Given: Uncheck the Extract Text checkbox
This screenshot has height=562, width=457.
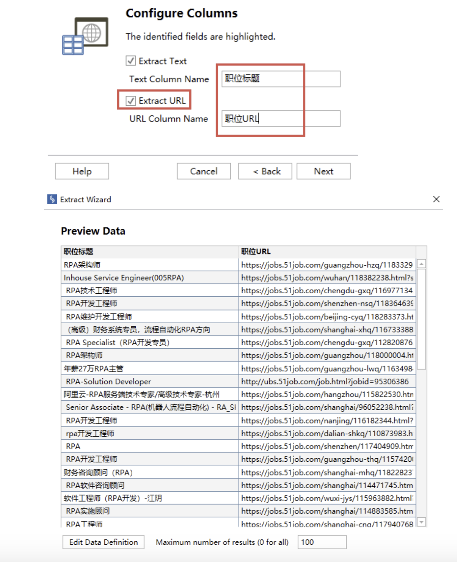Looking at the screenshot, I should click(x=130, y=60).
